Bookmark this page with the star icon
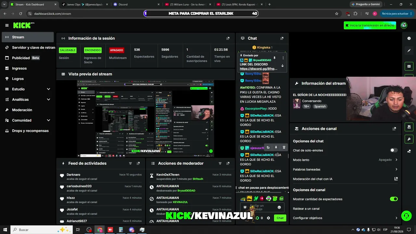Screen dimensions: 416x234 (x=337, y=14)
